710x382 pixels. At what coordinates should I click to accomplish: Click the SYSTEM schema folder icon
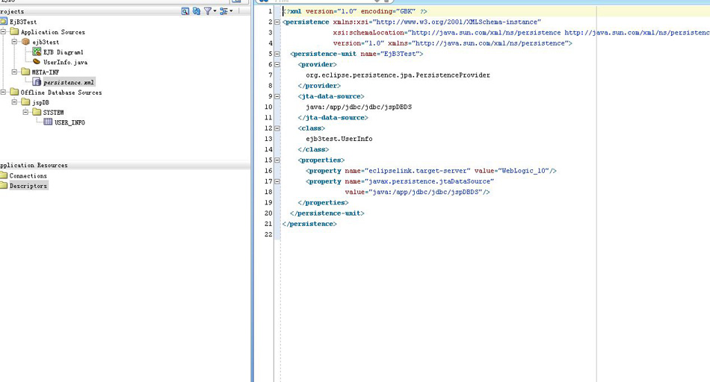(x=37, y=112)
